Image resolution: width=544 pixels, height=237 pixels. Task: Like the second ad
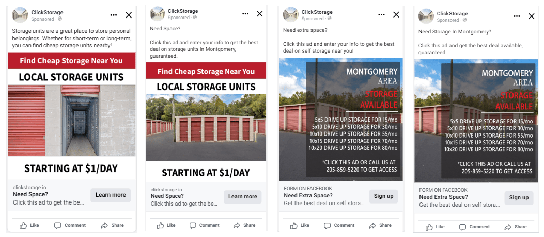tap(166, 225)
